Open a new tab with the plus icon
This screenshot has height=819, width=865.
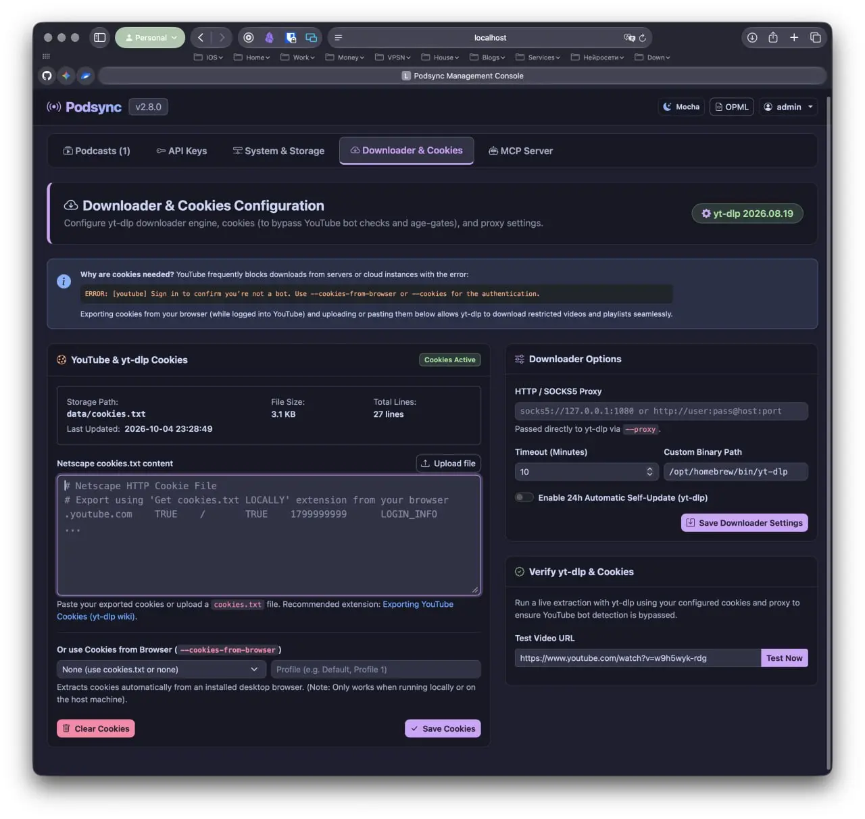click(794, 38)
